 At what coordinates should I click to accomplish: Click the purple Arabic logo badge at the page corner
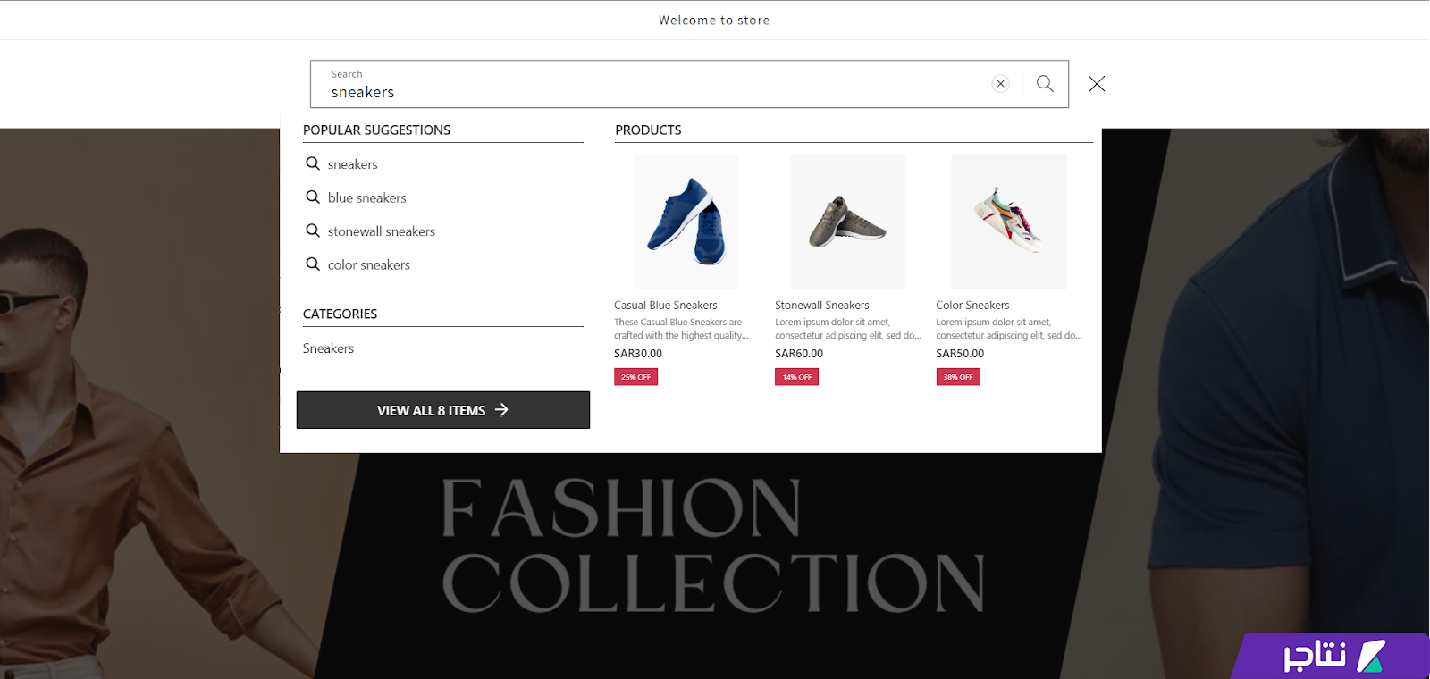tap(1330, 656)
